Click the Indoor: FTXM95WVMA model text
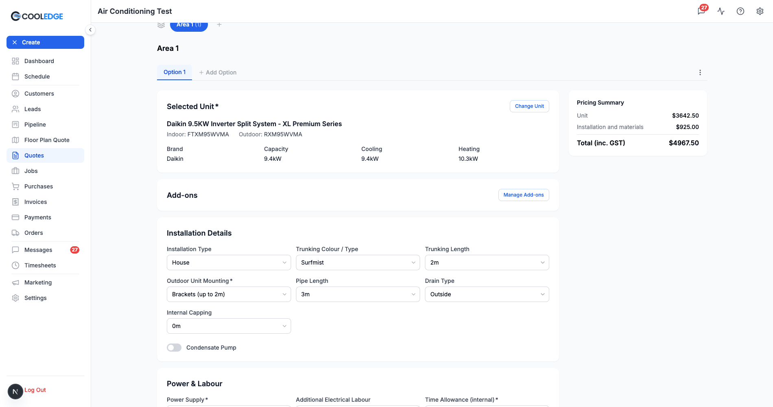Screen dimensions: 773x407 (198, 134)
